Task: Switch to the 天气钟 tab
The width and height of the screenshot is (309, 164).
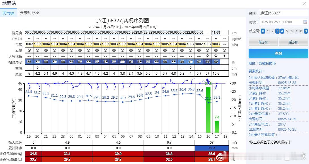Action: pos(8,13)
